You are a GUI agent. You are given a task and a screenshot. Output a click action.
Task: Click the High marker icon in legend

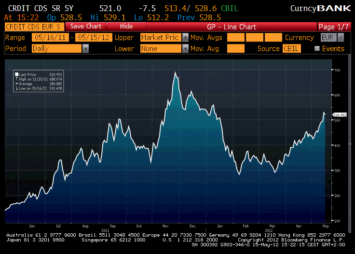[x=17, y=79]
